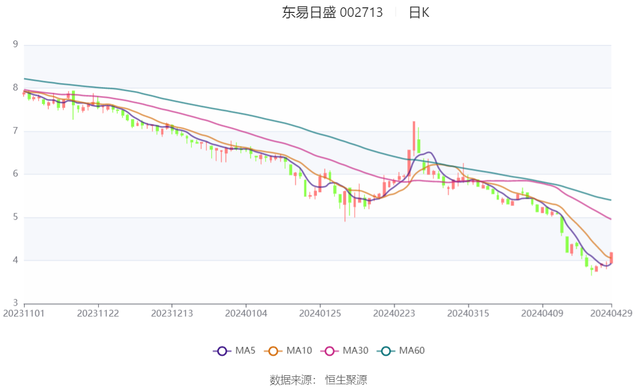Click y-axis value 4

click(15, 260)
